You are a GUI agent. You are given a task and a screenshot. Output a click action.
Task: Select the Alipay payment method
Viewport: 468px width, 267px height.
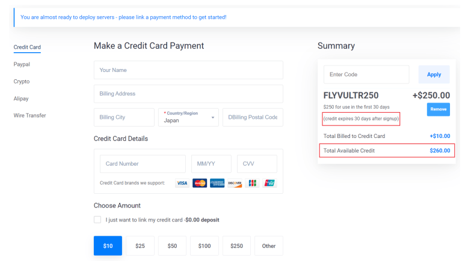click(x=21, y=98)
